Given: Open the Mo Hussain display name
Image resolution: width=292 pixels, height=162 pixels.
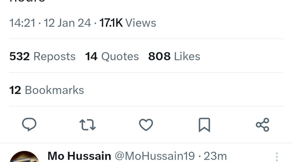Looking at the screenshot, I should point(79,156).
